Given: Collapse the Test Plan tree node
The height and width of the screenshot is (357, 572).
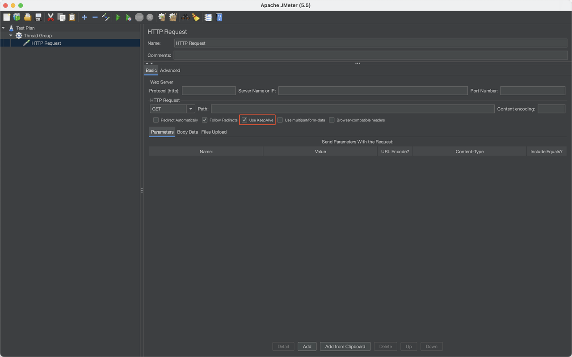Looking at the screenshot, I should (x=4, y=28).
